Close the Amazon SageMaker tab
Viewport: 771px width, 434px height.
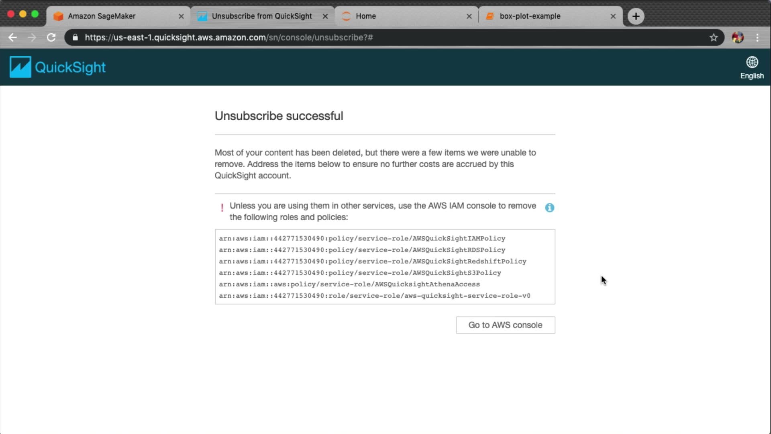click(x=181, y=16)
